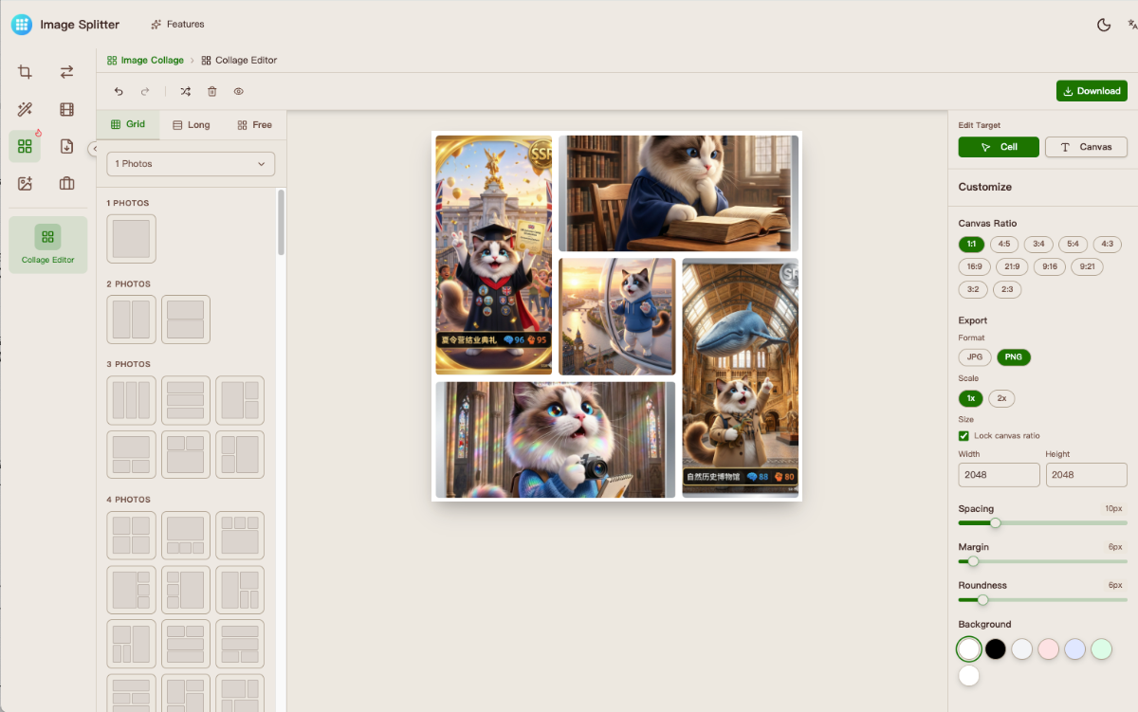Image resolution: width=1138 pixels, height=712 pixels.
Task: Set export scale to 2x
Action: click(x=1001, y=398)
